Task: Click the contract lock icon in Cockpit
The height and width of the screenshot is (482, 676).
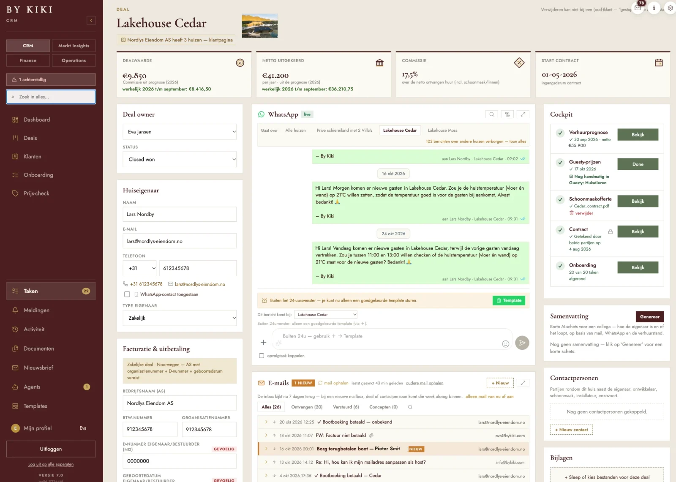Action: click(x=610, y=231)
